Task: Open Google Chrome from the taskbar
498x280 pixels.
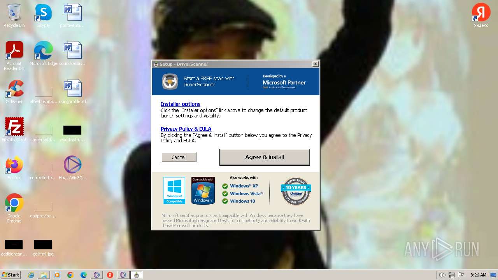Action: (x=70, y=275)
